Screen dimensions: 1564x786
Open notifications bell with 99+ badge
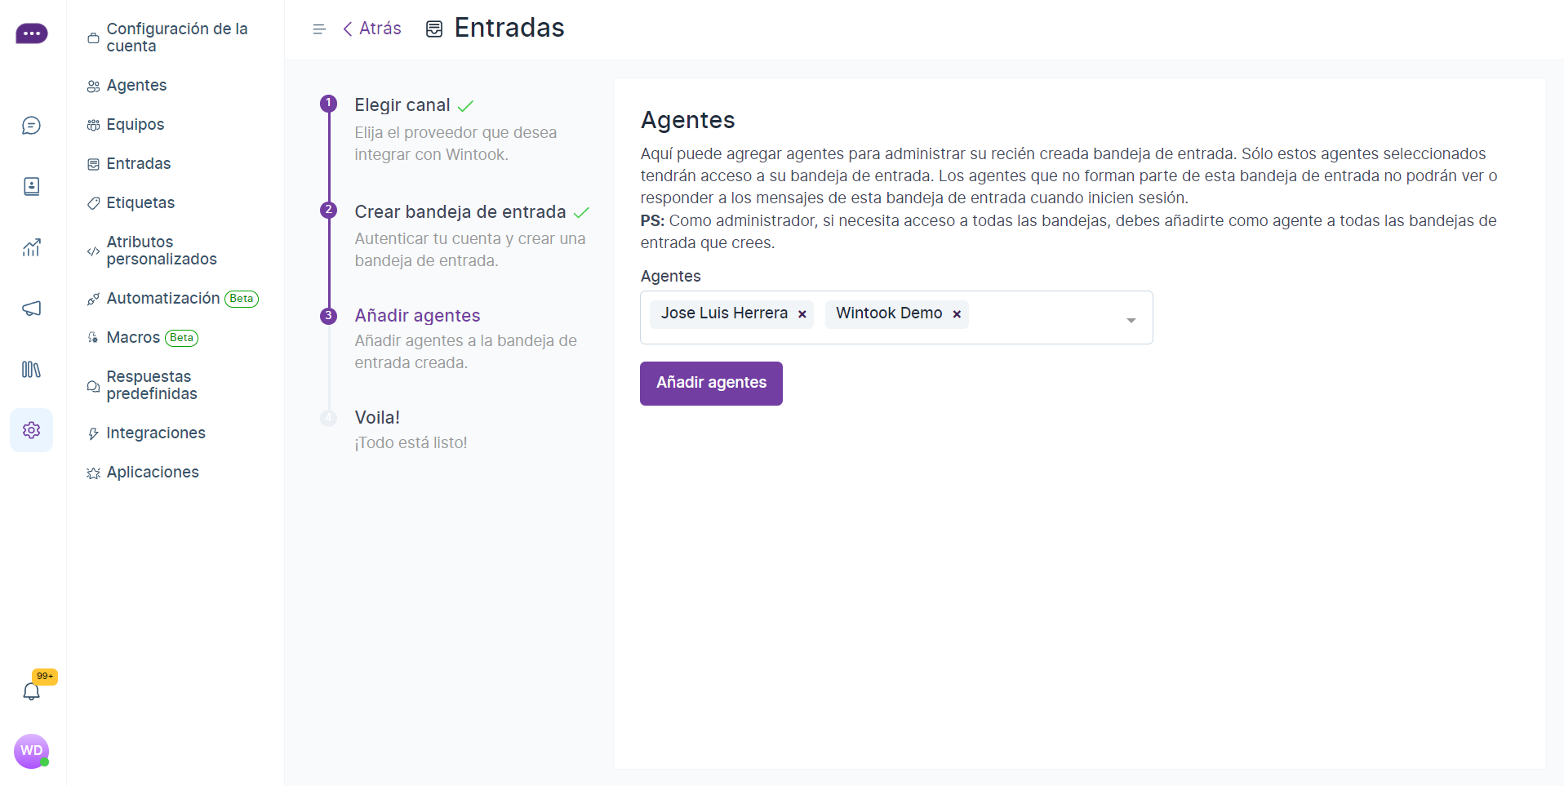(31, 691)
